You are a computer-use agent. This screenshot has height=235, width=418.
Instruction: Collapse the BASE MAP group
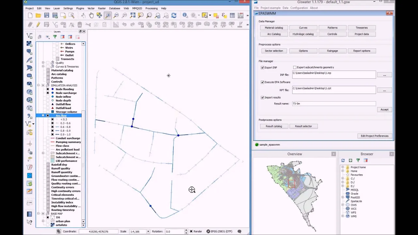pyautogui.click(x=38, y=214)
